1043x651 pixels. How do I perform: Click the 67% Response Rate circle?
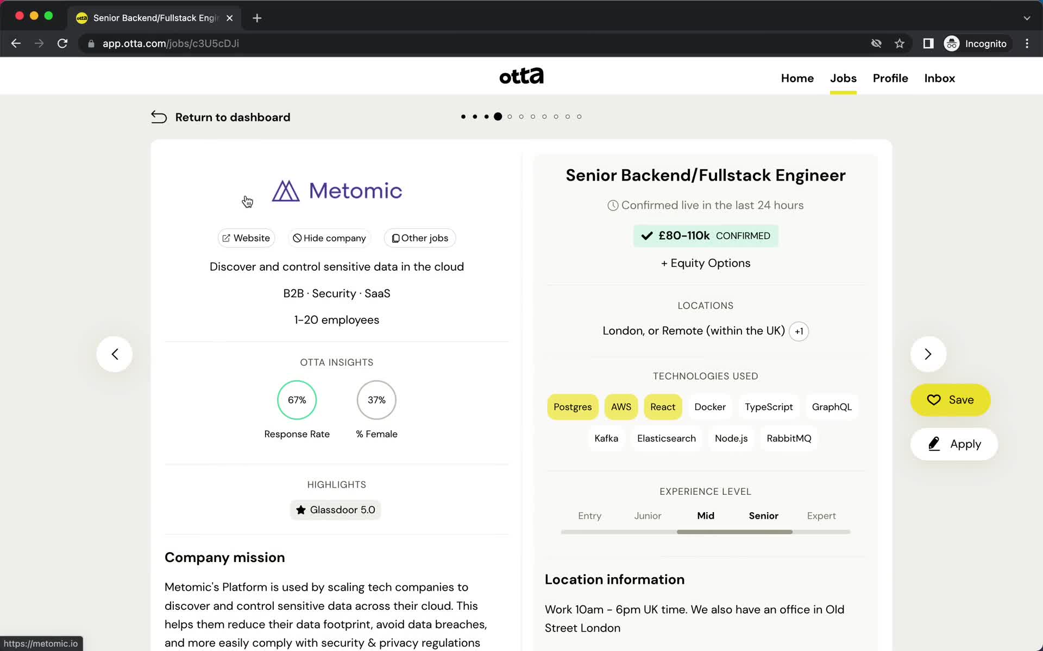[297, 400]
